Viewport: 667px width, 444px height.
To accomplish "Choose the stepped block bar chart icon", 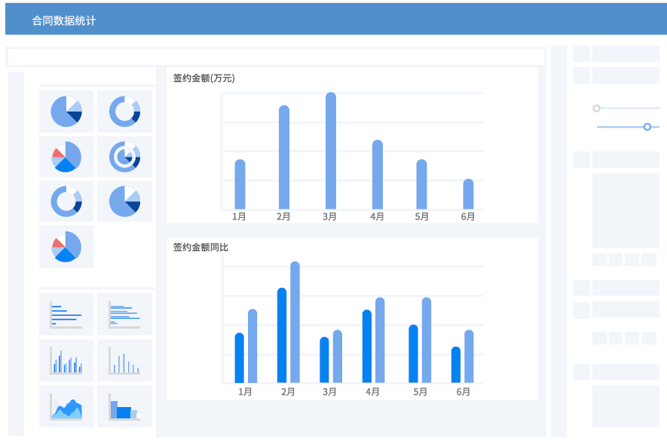I will tap(124, 407).
